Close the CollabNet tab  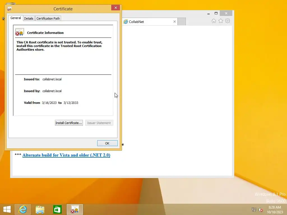pyautogui.click(x=175, y=22)
